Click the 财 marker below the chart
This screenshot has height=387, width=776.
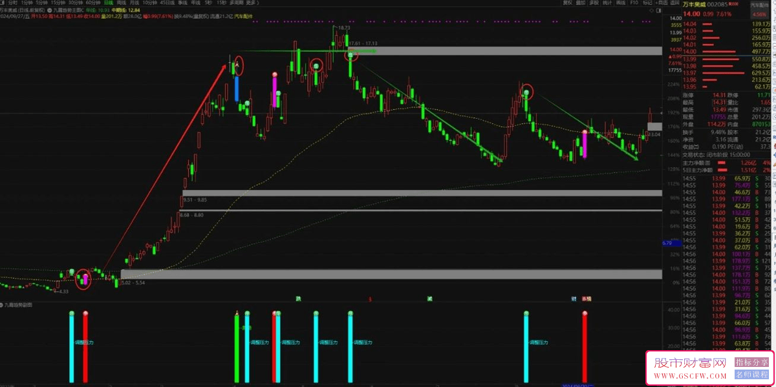(x=573, y=298)
